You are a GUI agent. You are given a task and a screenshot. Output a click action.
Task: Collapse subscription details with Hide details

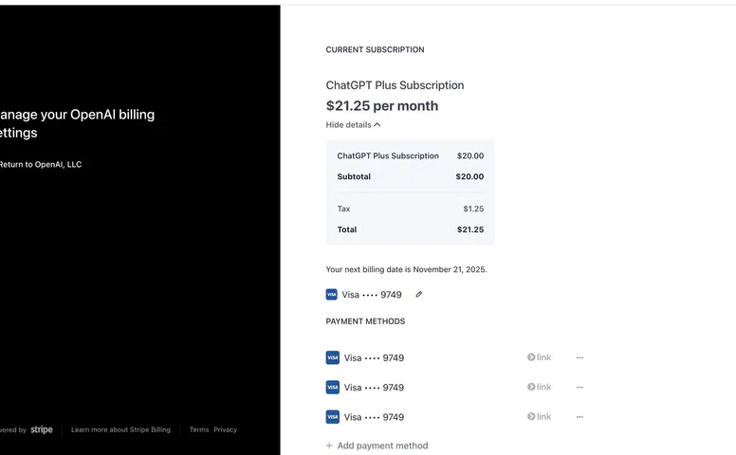pos(353,125)
